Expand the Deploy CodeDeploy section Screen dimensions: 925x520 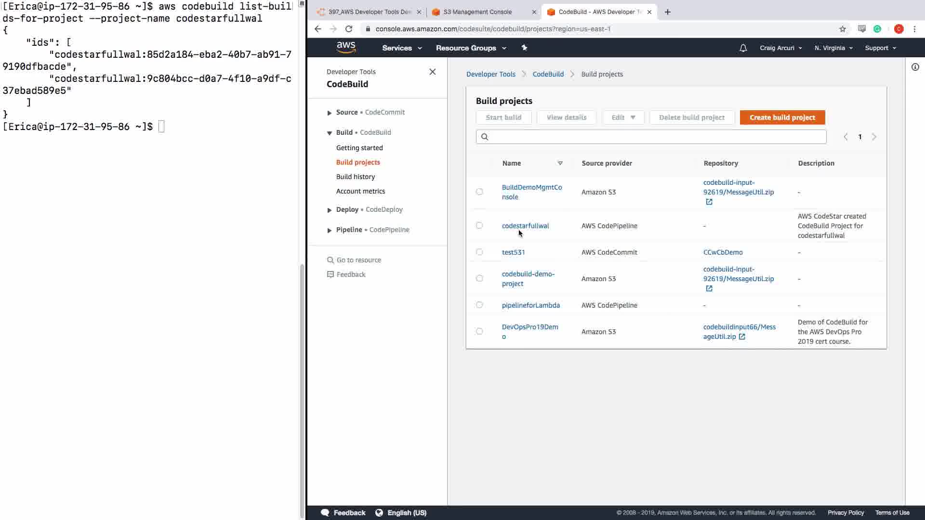pyautogui.click(x=330, y=210)
